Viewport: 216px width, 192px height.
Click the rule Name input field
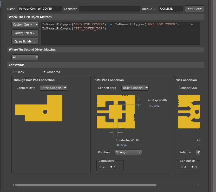pyautogui.click(x=40, y=9)
